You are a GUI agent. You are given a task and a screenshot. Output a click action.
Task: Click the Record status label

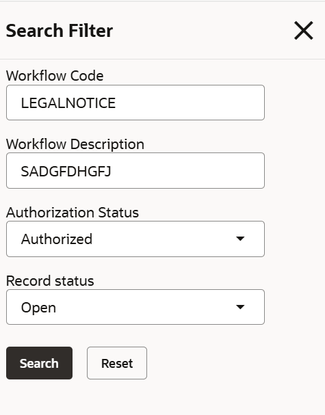pos(50,281)
